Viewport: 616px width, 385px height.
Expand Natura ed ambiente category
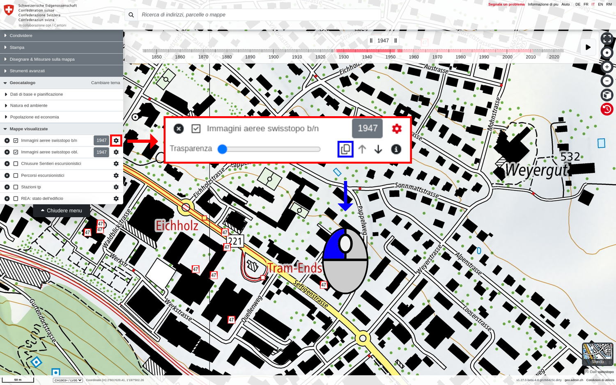point(29,105)
